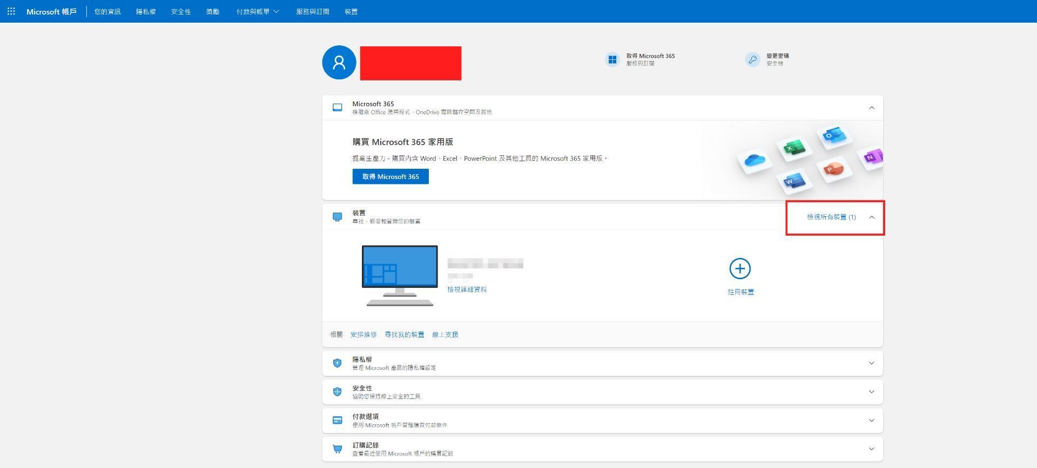1037x468 pixels.
Task: Click the 訂購記錄 shopping cart icon
Action: coord(337,449)
